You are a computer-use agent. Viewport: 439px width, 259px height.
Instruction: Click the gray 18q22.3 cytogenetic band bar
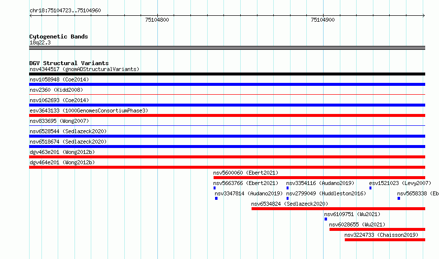click(227, 48)
